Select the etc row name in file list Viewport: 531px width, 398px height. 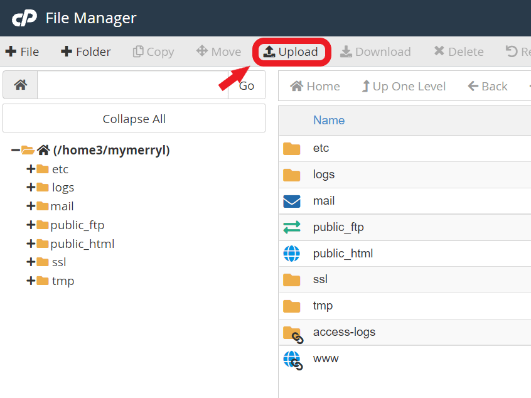coord(321,148)
